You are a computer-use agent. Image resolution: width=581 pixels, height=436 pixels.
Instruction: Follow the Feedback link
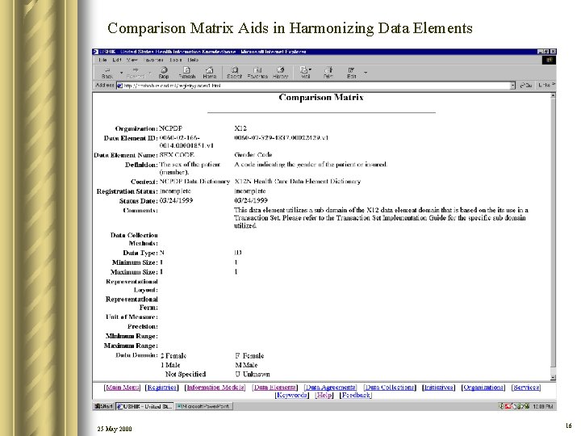(x=356, y=395)
